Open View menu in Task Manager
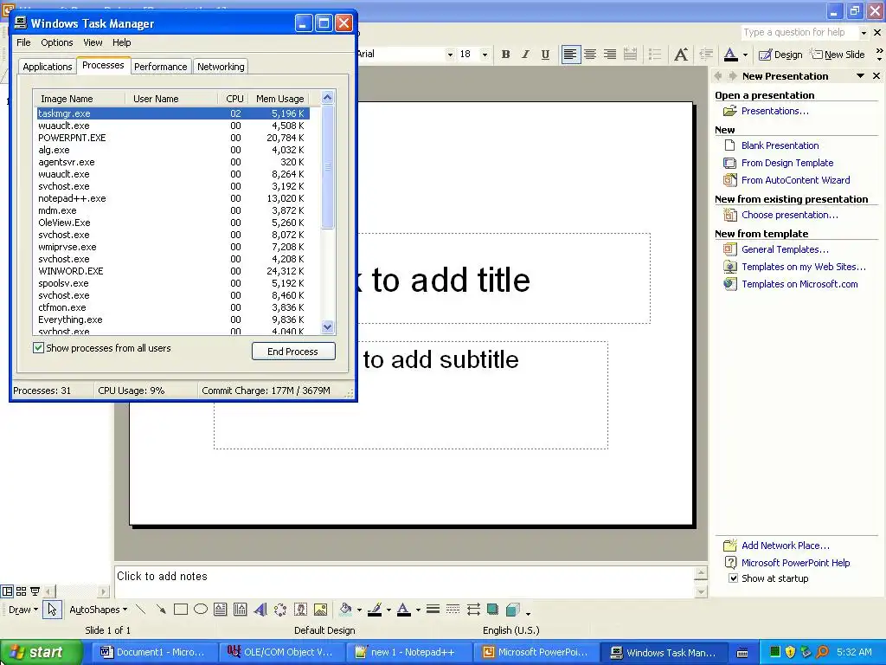The height and width of the screenshot is (665, 886). 93,42
